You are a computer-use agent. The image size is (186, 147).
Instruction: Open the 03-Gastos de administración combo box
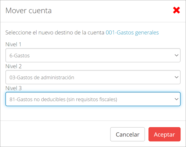93,77
